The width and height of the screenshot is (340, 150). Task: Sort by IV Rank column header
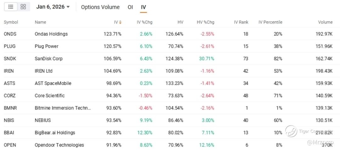click(x=241, y=22)
